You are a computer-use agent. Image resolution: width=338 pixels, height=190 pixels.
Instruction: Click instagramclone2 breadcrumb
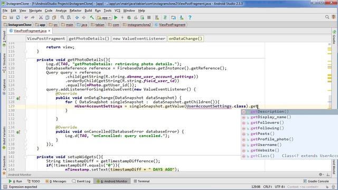click(x=137, y=25)
